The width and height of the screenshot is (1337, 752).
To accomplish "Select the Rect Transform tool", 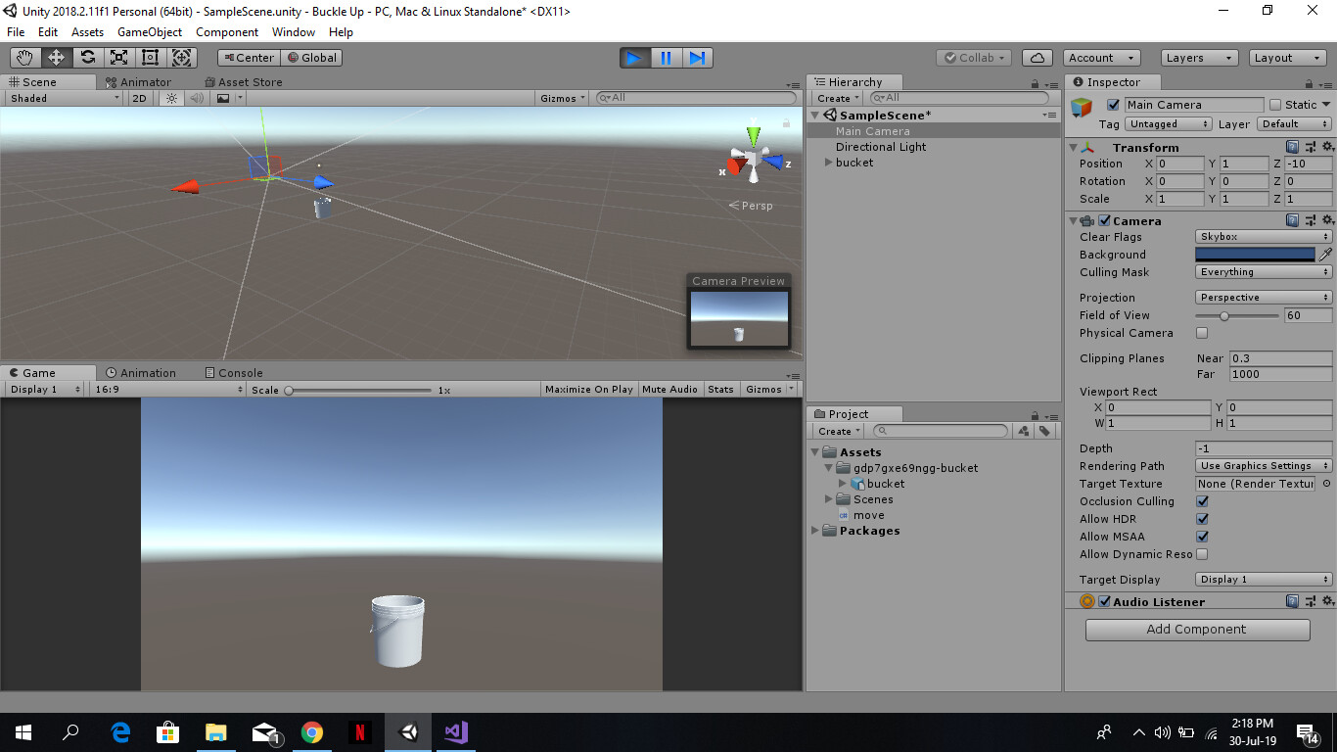I will pos(150,57).
